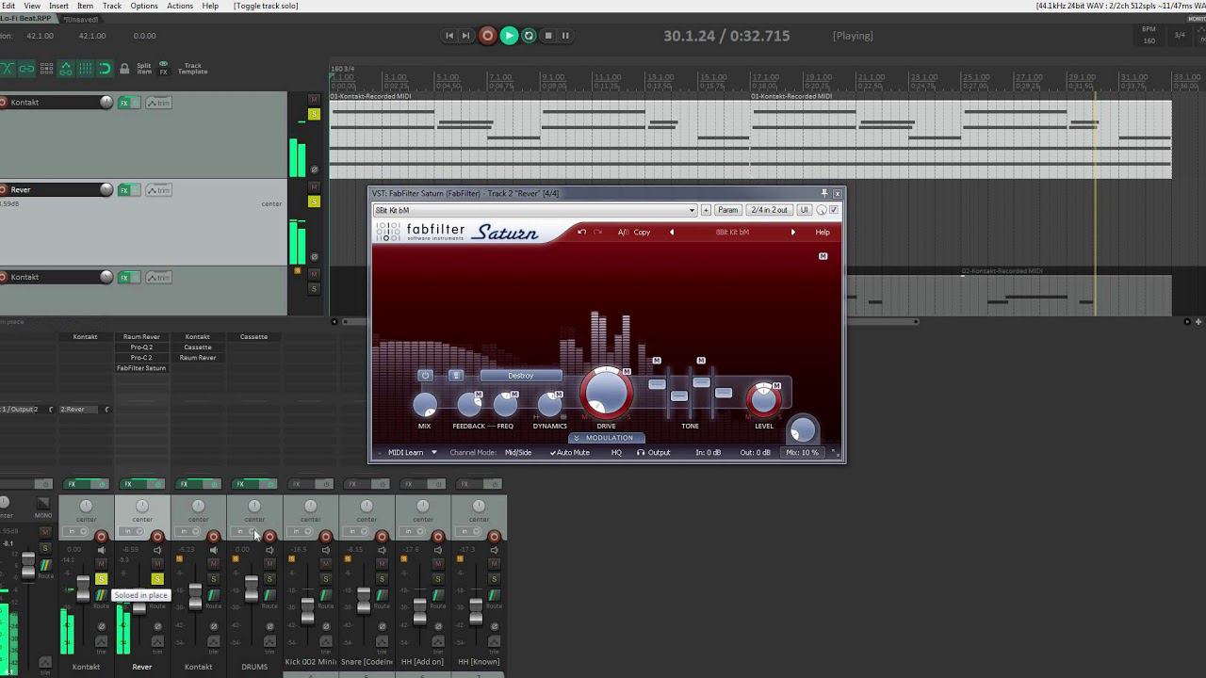Mute the Rever channel in the mixer

pyautogui.click(x=157, y=564)
